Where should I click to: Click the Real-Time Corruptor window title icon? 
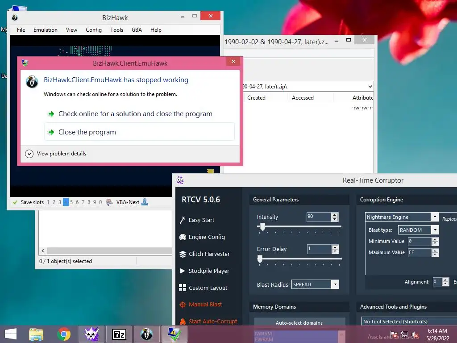(180, 180)
